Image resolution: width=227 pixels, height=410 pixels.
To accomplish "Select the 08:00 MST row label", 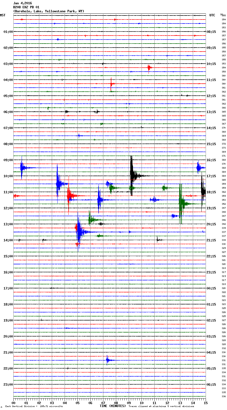I will point(8,144).
